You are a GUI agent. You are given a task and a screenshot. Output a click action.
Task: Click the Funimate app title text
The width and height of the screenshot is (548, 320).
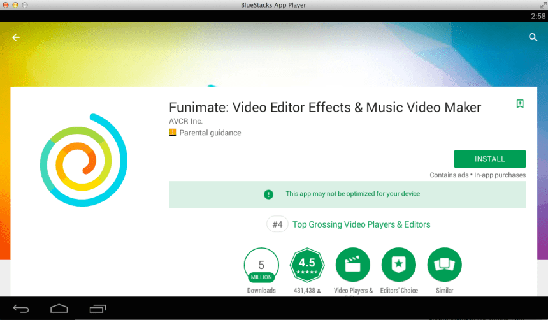[x=325, y=107]
